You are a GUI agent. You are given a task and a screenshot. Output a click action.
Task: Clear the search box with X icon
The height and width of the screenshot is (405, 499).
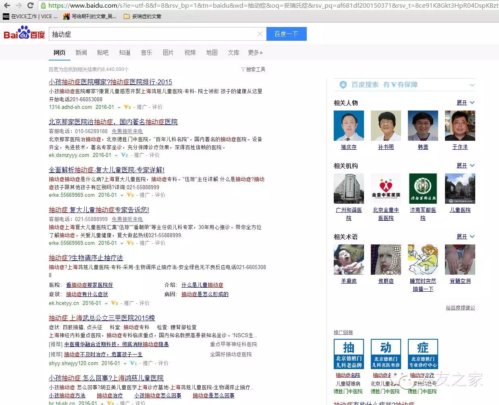[260, 34]
